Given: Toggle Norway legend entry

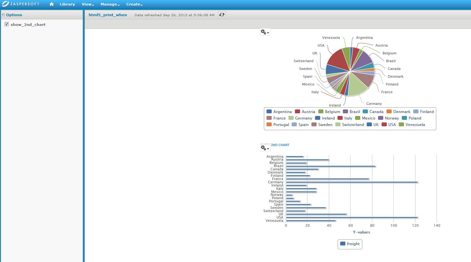Looking at the screenshot, I should [389, 118].
